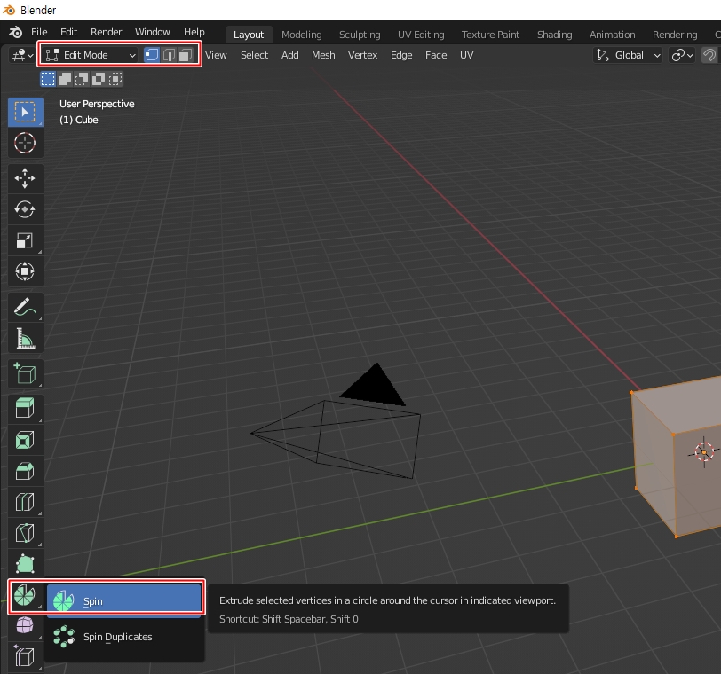
Task: Open the pivot point dropdown
Action: [682, 56]
